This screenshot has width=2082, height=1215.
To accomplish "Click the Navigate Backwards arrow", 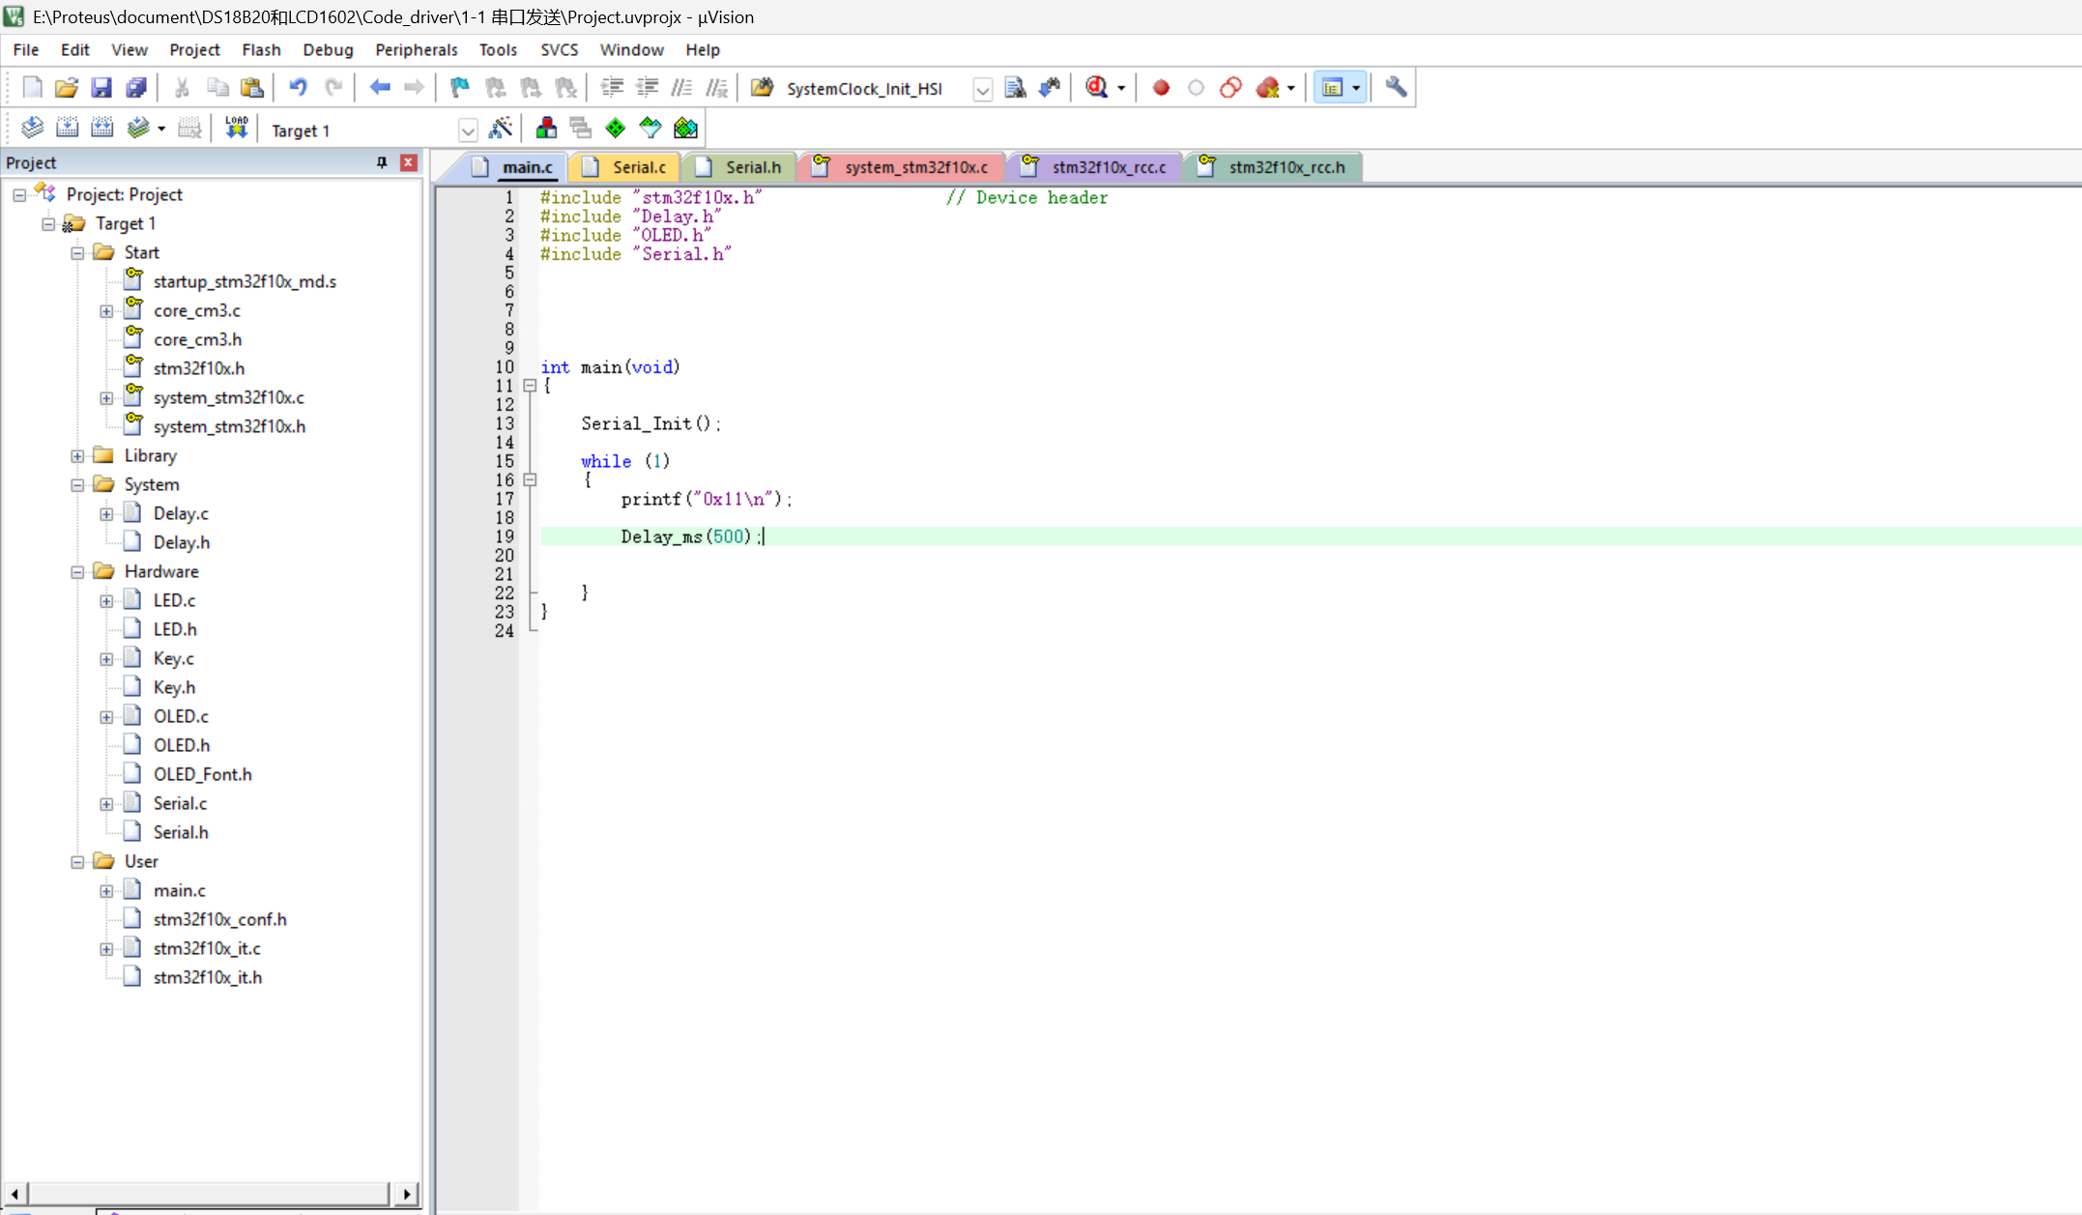I will pyautogui.click(x=380, y=88).
